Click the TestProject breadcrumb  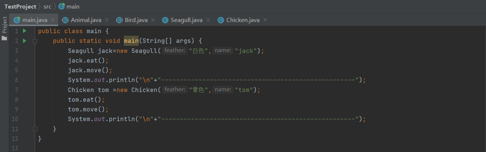(21, 6)
